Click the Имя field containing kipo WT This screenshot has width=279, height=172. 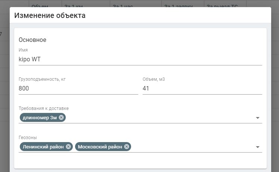pos(140,59)
